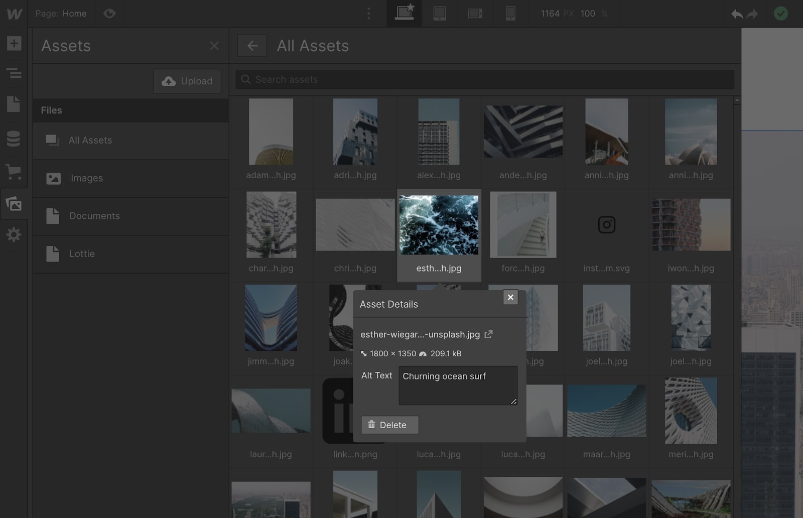Open the Pages panel
803x518 pixels.
(14, 104)
